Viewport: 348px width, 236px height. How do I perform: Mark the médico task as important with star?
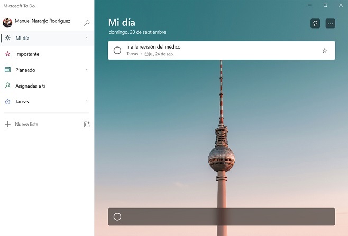click(325, 51)
